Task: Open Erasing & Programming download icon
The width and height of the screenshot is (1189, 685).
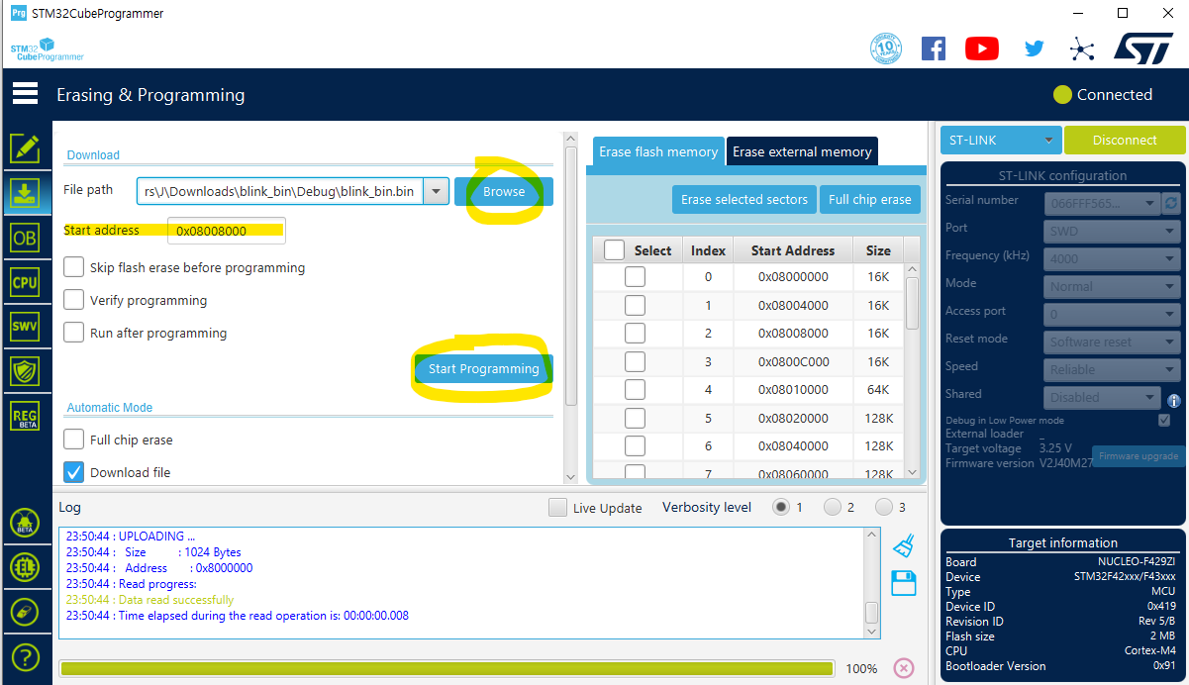Action: 25,193
